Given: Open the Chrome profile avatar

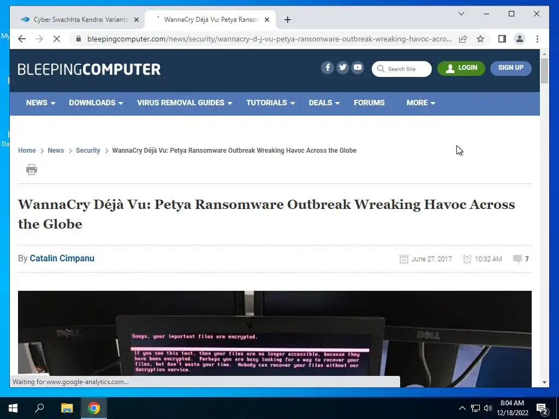Looking at the screenshot, I should tap(520, 39).
